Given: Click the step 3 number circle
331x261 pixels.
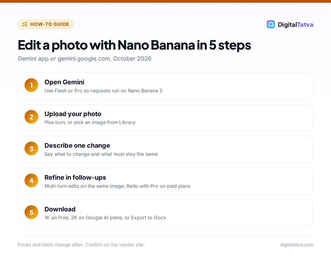Looking at the screenshot, I should click(31, 149).
